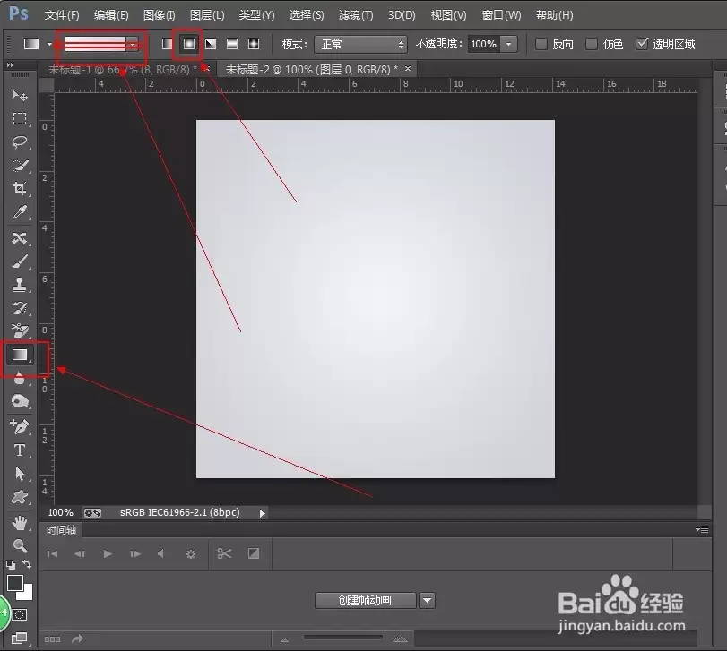
Task: Select the Background Eraser tool
Action: click(x=20, y=330)
